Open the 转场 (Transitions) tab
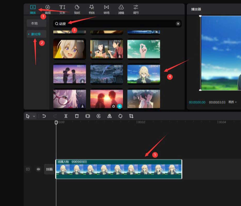This screenshot has width=241, height=206. coord(106,10)
